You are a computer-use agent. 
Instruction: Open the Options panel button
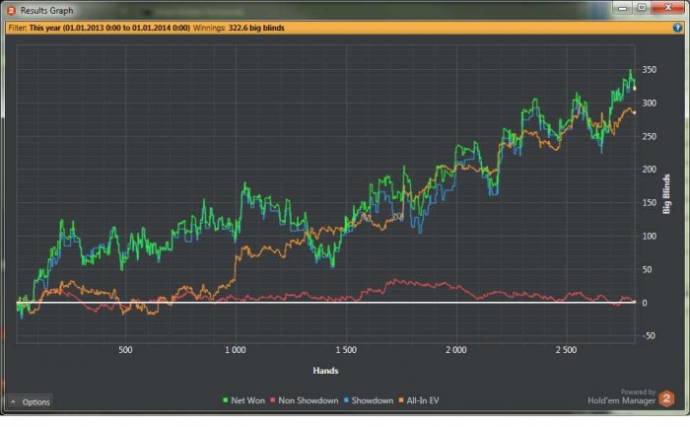(30, 402)
